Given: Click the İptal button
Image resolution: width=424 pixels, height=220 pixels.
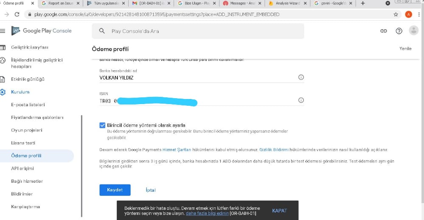Looking at the screenshot, I should click(x=150, y=190).
